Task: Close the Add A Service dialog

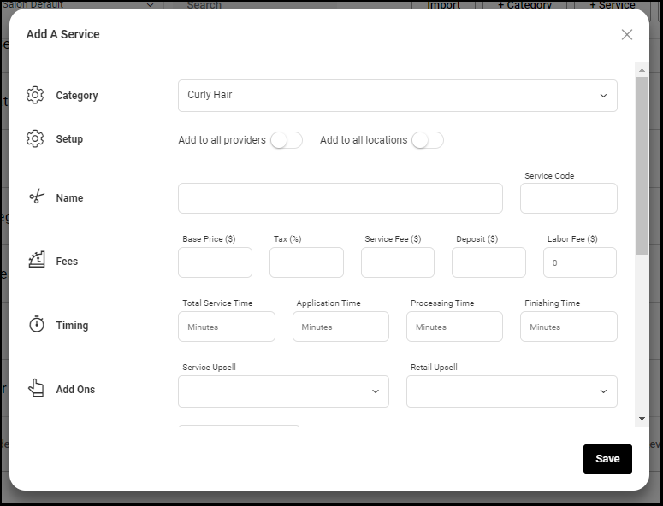Action: point(626,35)
